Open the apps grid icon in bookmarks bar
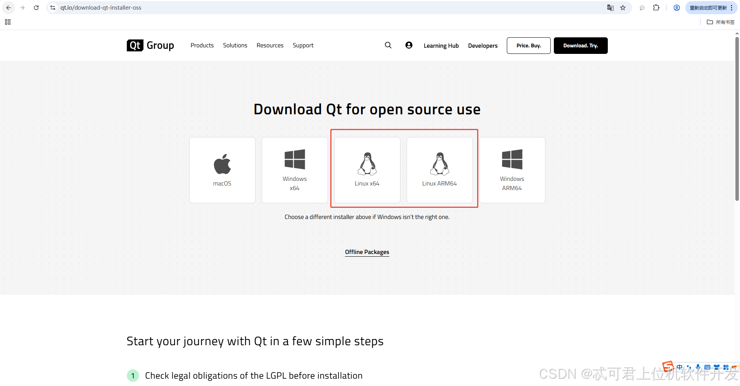 click(x=8, y=22)
